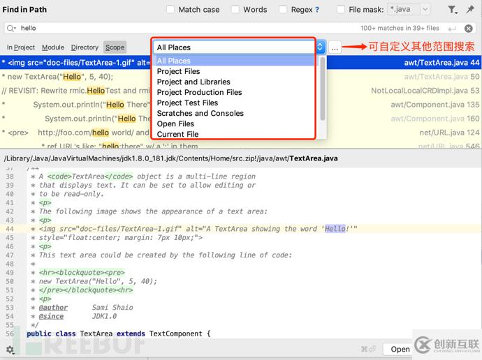This screenshot has height=360, width=482.
Task: Switch to the Module tab
Action: [x=53, y=47]
